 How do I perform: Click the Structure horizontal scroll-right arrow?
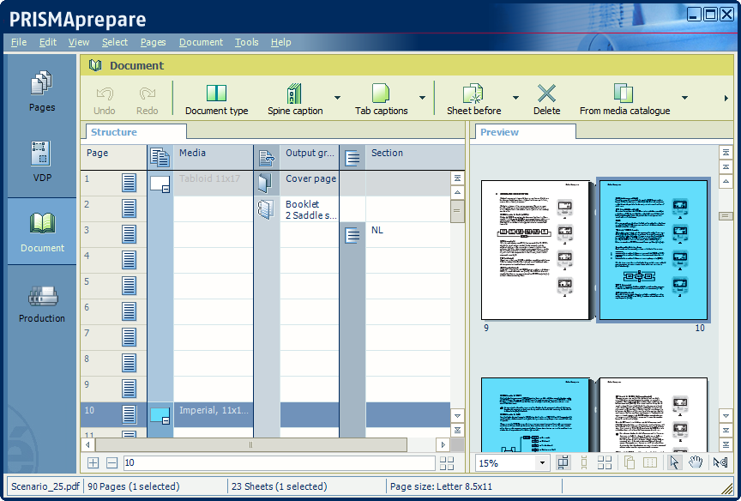pos(443,444)
